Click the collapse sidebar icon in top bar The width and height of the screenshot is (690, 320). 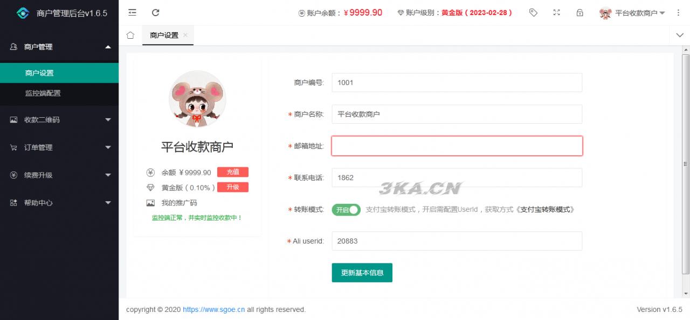pos(132,12)
